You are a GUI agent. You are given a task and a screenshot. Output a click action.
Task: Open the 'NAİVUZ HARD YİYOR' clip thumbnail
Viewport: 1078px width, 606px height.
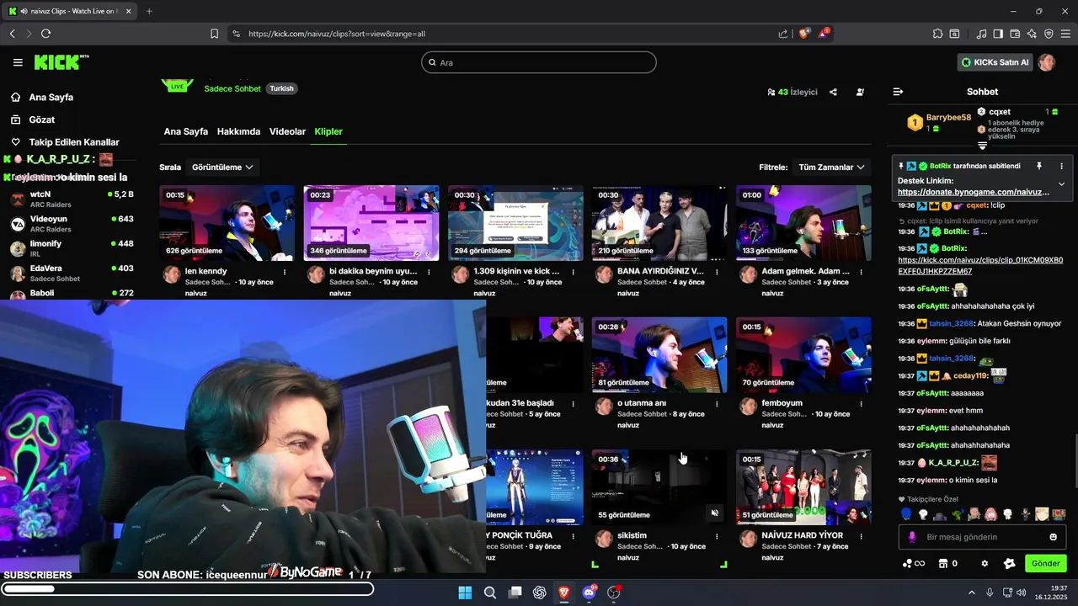(803, 487)
